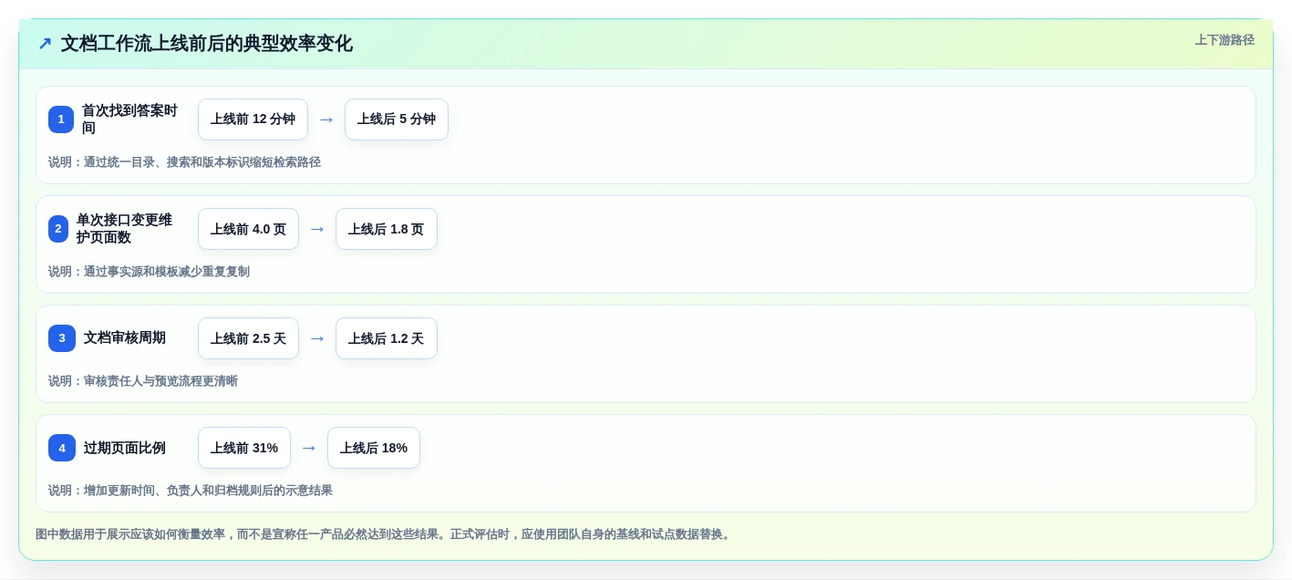
Task: Click the 上线后 1.8 页 chip
Action: pos(387,229)
